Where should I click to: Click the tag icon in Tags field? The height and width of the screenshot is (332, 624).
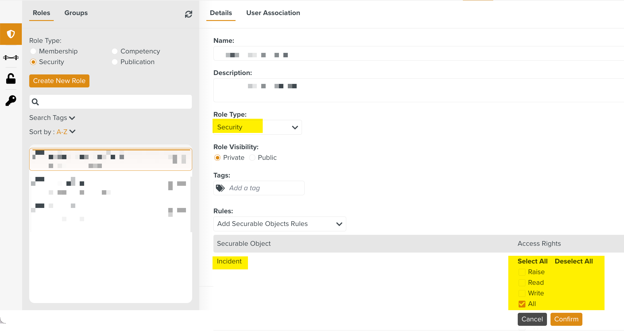point(220,188)
